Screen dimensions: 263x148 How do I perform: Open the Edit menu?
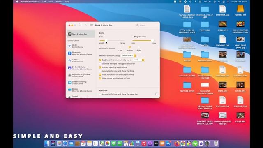[44, 2]
